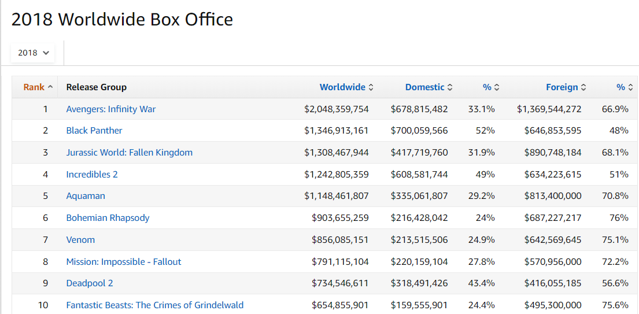Click the 72.2% foreign share cell
The image size is (639, 314).
[615, 262]
